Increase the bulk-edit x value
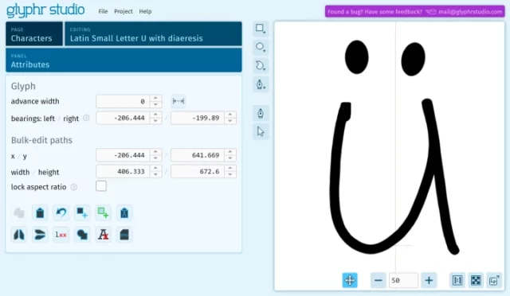The width and height of the screenshot is (510, 296). click(x=156, y=152)
